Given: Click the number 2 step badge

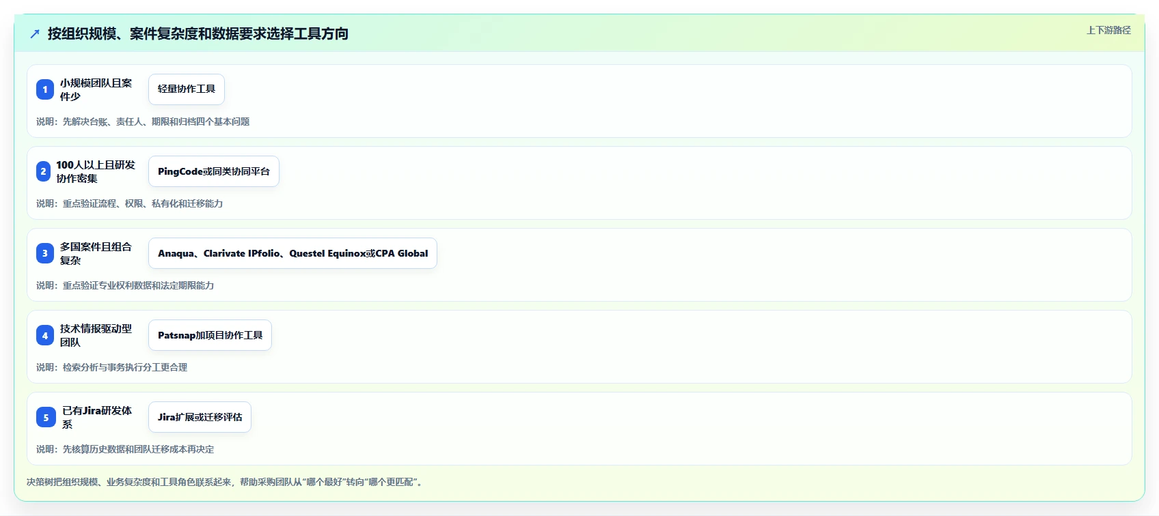Looking at the screenshot, I should [43, 171].
